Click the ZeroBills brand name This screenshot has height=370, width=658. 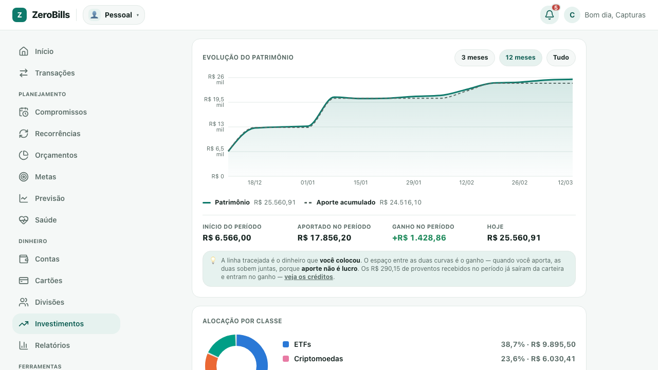click(51, 15)
